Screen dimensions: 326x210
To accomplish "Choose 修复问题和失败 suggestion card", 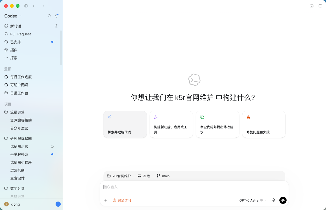I will (264, 124).
